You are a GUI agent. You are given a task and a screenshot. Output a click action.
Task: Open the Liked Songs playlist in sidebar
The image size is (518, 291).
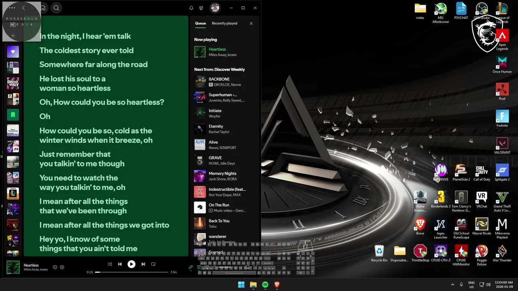point(13,52)
